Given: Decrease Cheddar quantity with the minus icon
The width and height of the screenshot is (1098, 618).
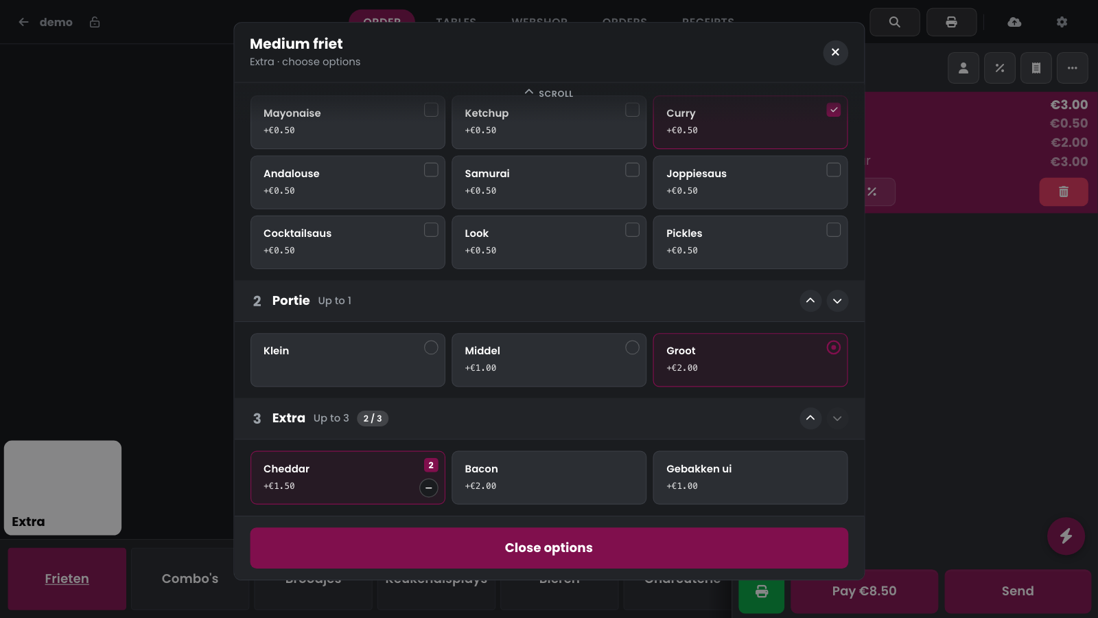Looking at the screenshot, I should click(x=429, y=488).
